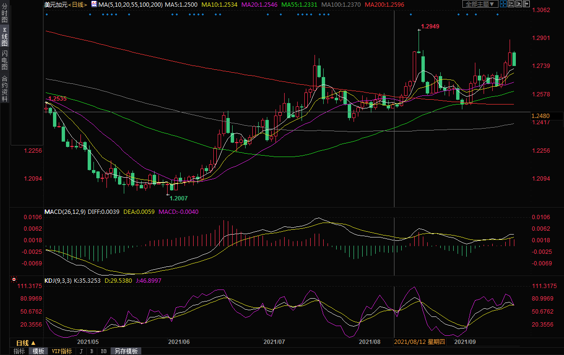Switch to the 闪电图 side tab

[x=4, y=60]
